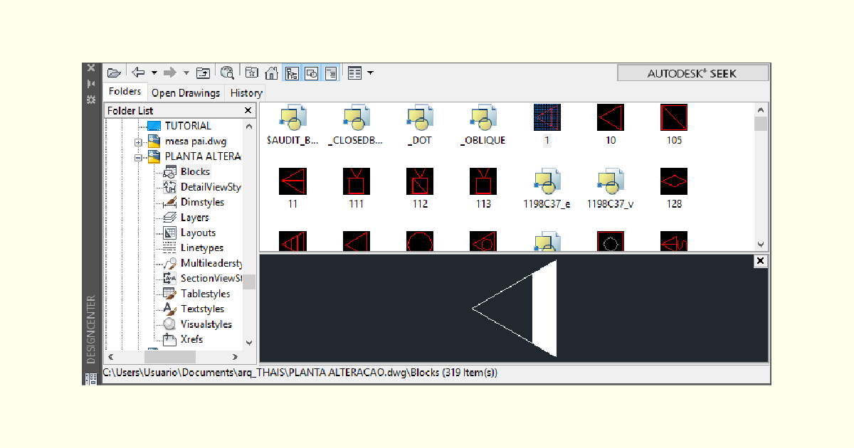Screen dimensions: 854x448
Task: Toggle the Description pane button
Action: [331, 73]
